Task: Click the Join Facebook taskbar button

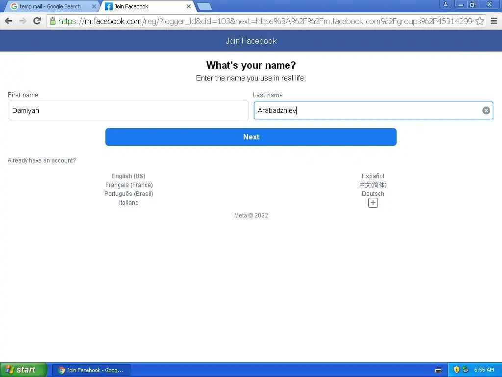Action: (x=91, y=370)
